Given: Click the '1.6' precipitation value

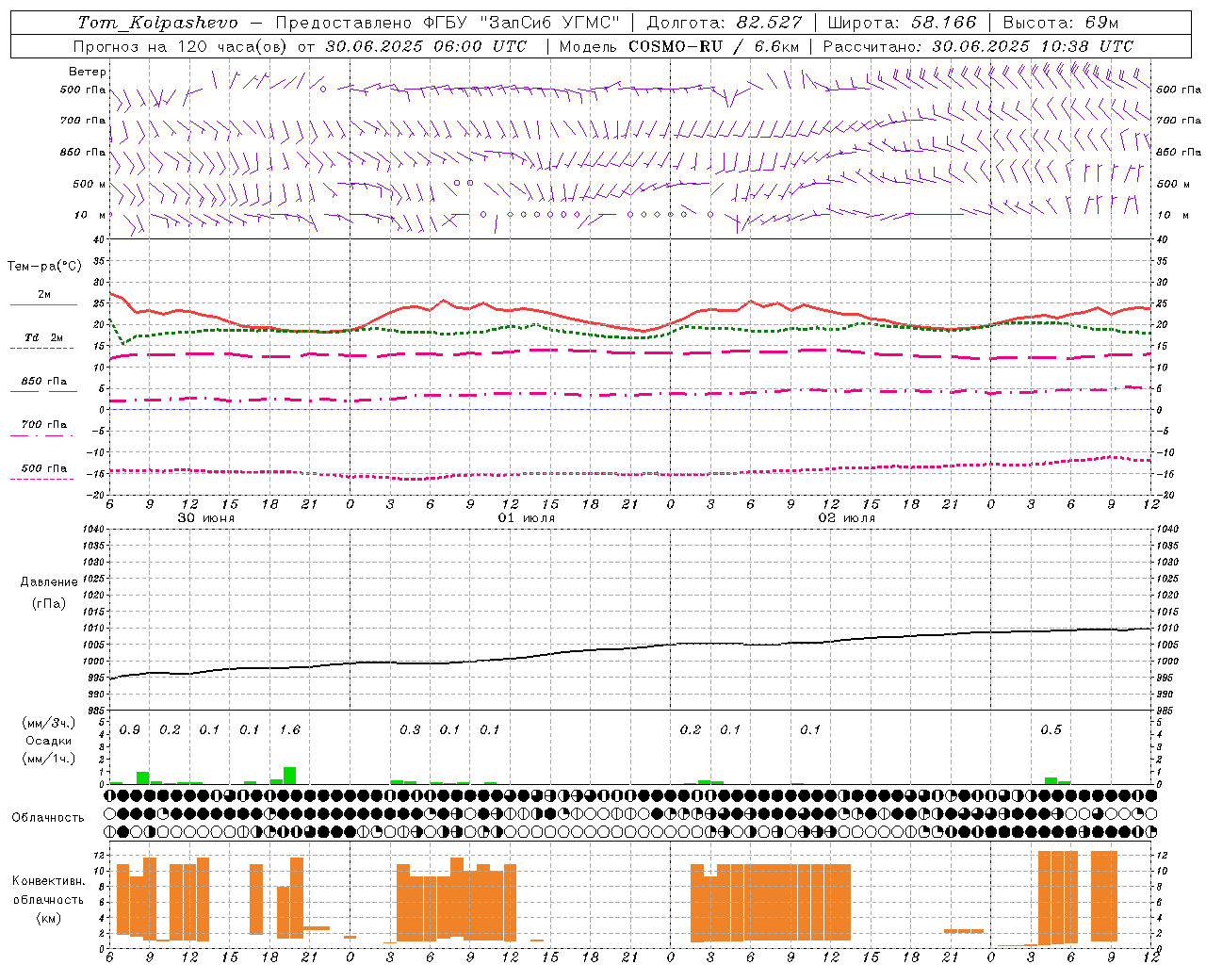Looking at the screenshot, I should tap(290, 730).
